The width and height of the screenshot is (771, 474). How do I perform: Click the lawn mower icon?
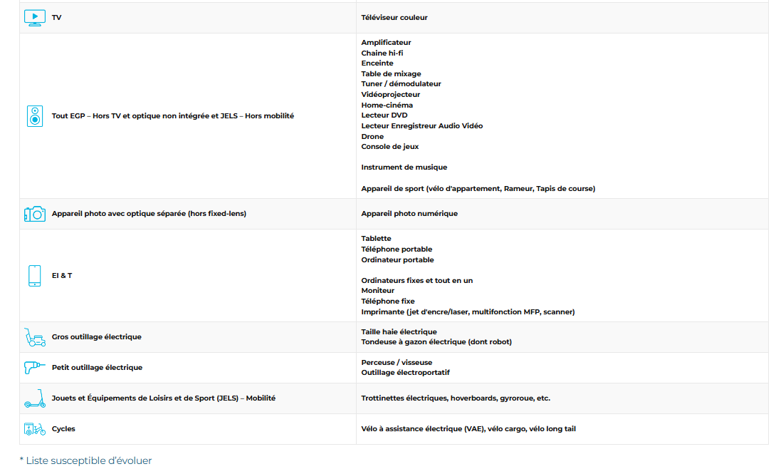point(34,337)
